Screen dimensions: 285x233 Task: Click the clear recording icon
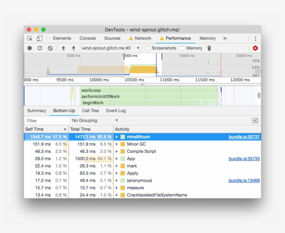50,48
